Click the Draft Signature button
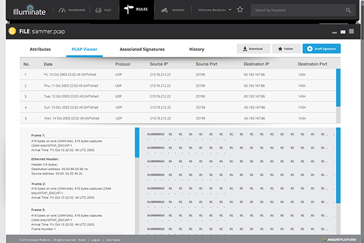 tap(322, 49)
